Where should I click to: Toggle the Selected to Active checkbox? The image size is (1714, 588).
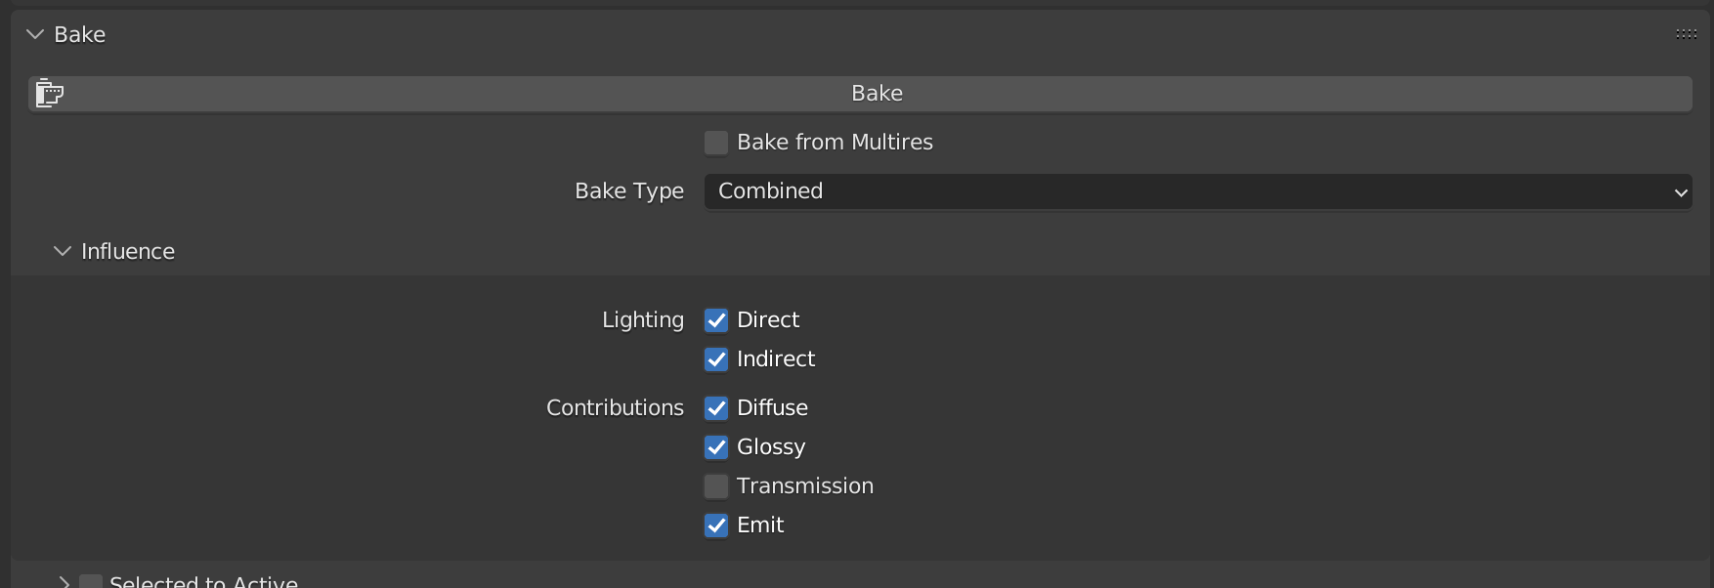[x=91, y=582]
